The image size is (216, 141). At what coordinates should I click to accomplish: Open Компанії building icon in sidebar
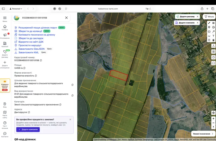tap(5, 43)
